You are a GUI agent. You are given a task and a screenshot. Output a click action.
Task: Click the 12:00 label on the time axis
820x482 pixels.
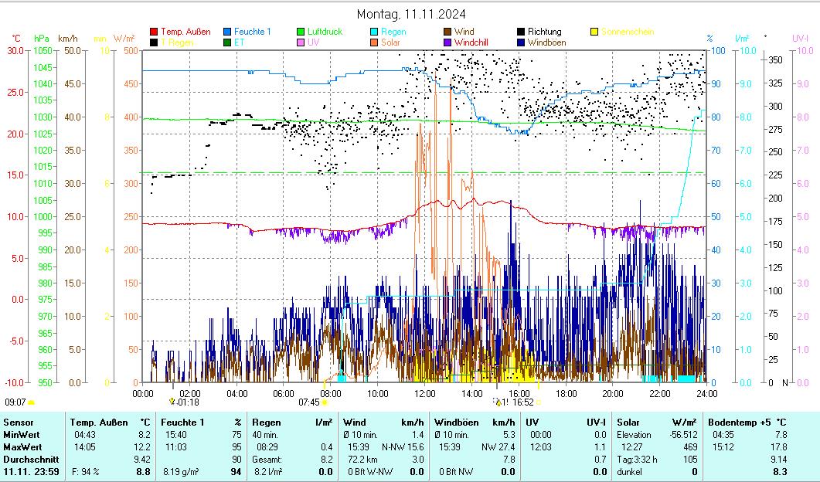tap(425, 393)
